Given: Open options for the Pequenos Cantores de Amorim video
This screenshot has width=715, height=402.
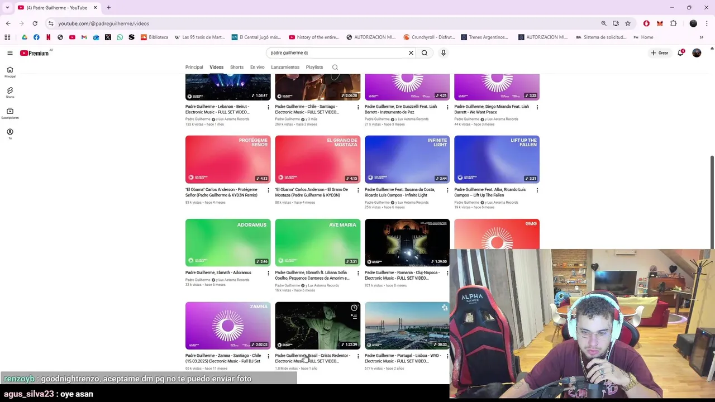Looking at the screenshot, I should click(x=358, y=274).
